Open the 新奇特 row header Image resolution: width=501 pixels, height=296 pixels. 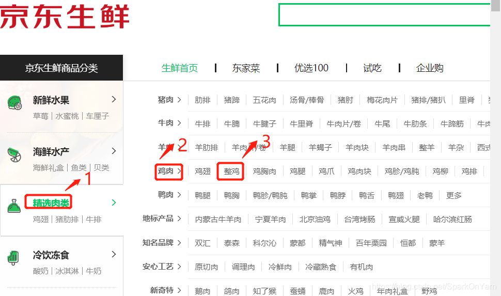(165, 290)
